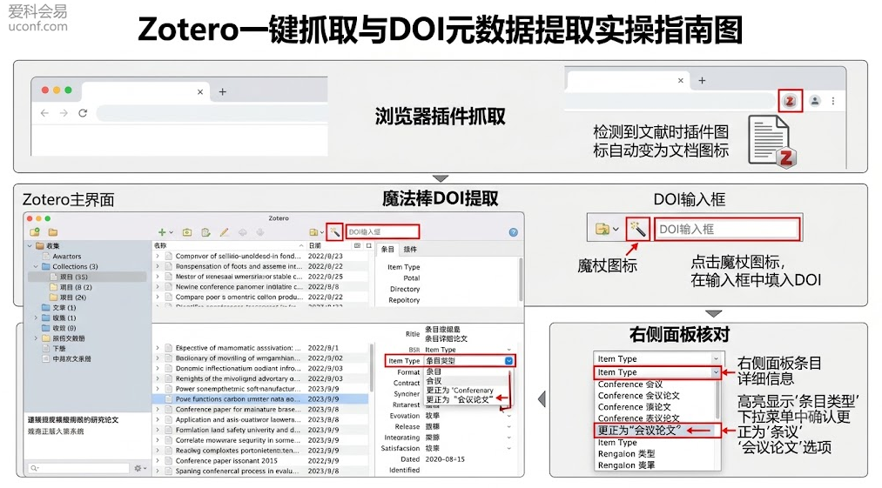Click the DOI input field in Zotero toolbar

pos(382,231)
